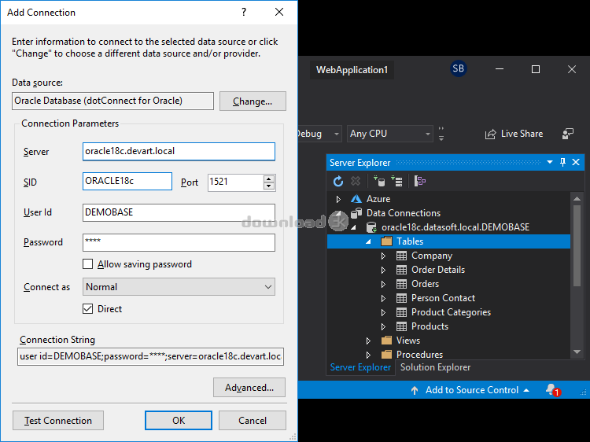Click toolbar overflow options icon
This screenshot has width=590, height=442.
tap(441, 134)
